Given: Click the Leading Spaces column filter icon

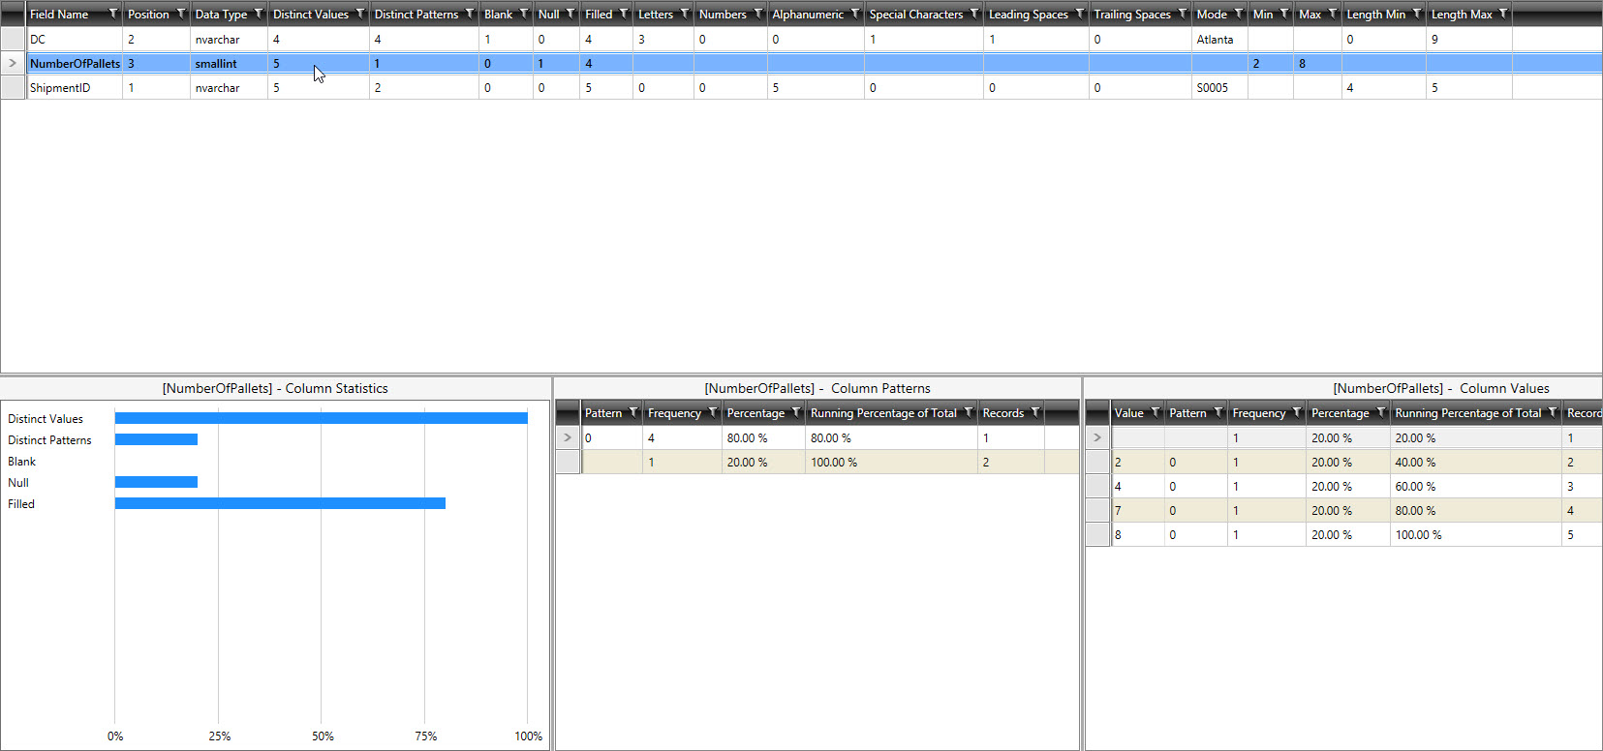Looking at the screenshot, I should click(x=1079, y=14).
